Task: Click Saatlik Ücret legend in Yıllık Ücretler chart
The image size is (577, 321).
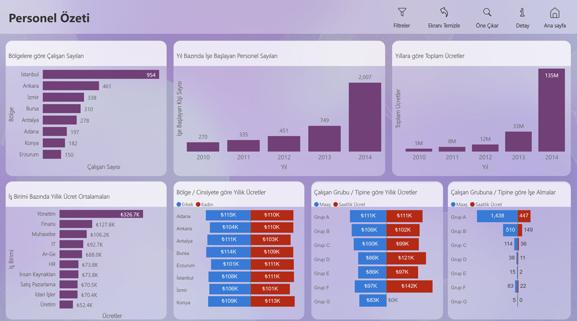Action: tap(349, 205)
